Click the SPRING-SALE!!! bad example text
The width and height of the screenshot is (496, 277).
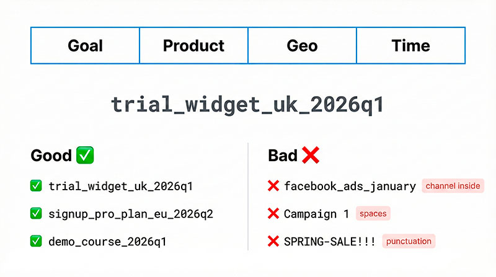[330, 241]
